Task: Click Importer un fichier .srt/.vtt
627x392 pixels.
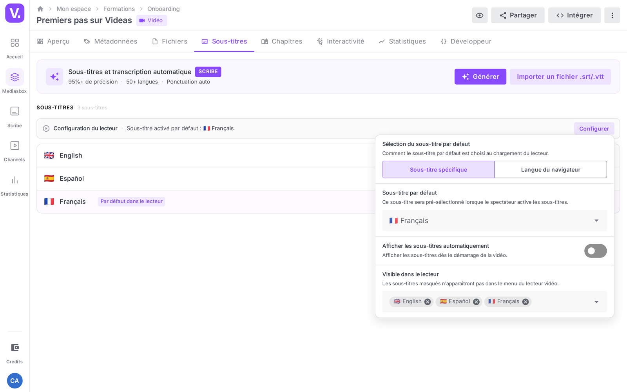Action: [560, 77]
